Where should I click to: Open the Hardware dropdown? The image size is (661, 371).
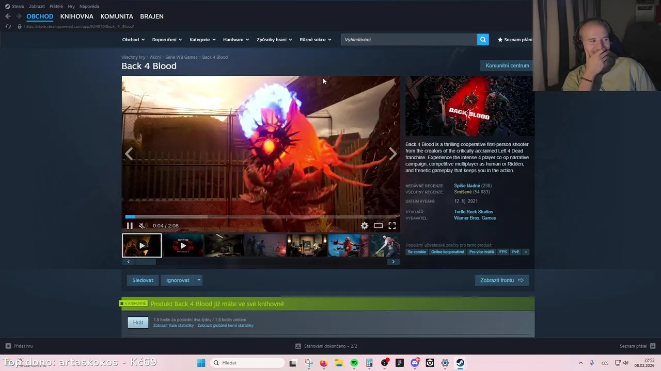(x=236, y=40)
